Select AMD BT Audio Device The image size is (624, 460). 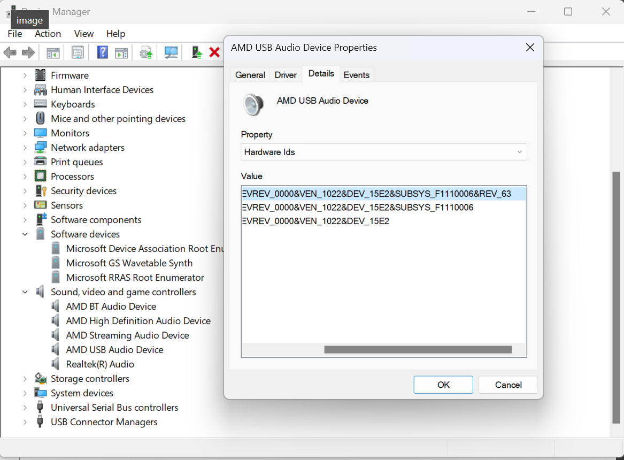[x=111, y=306]
